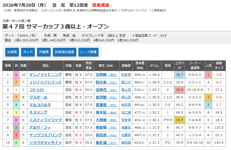Open jockey 筒井勇 profile link
231x150 pixels.
[x=107, y=82]
